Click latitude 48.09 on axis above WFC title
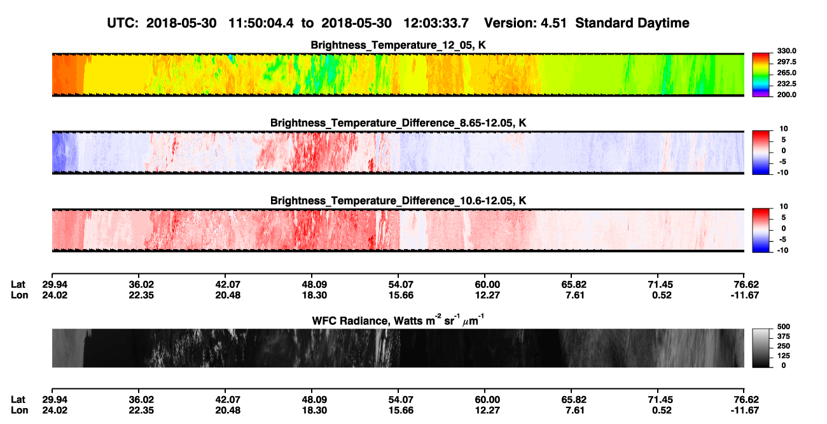 [311, 285]
